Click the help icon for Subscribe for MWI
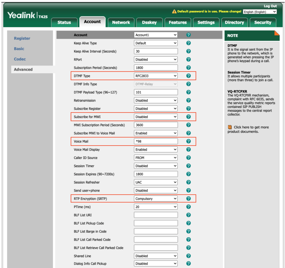Image resolution: width=285 pixels, height=268 pixels. [x=188, y=117]
